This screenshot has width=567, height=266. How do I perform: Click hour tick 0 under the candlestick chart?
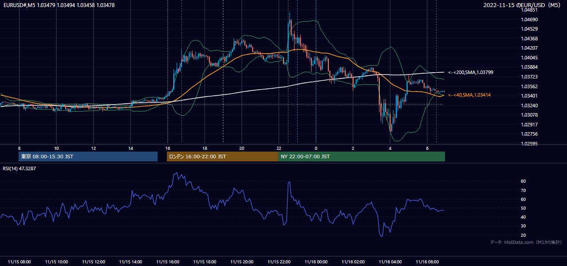pyautogui.click(x=316, y=148)
